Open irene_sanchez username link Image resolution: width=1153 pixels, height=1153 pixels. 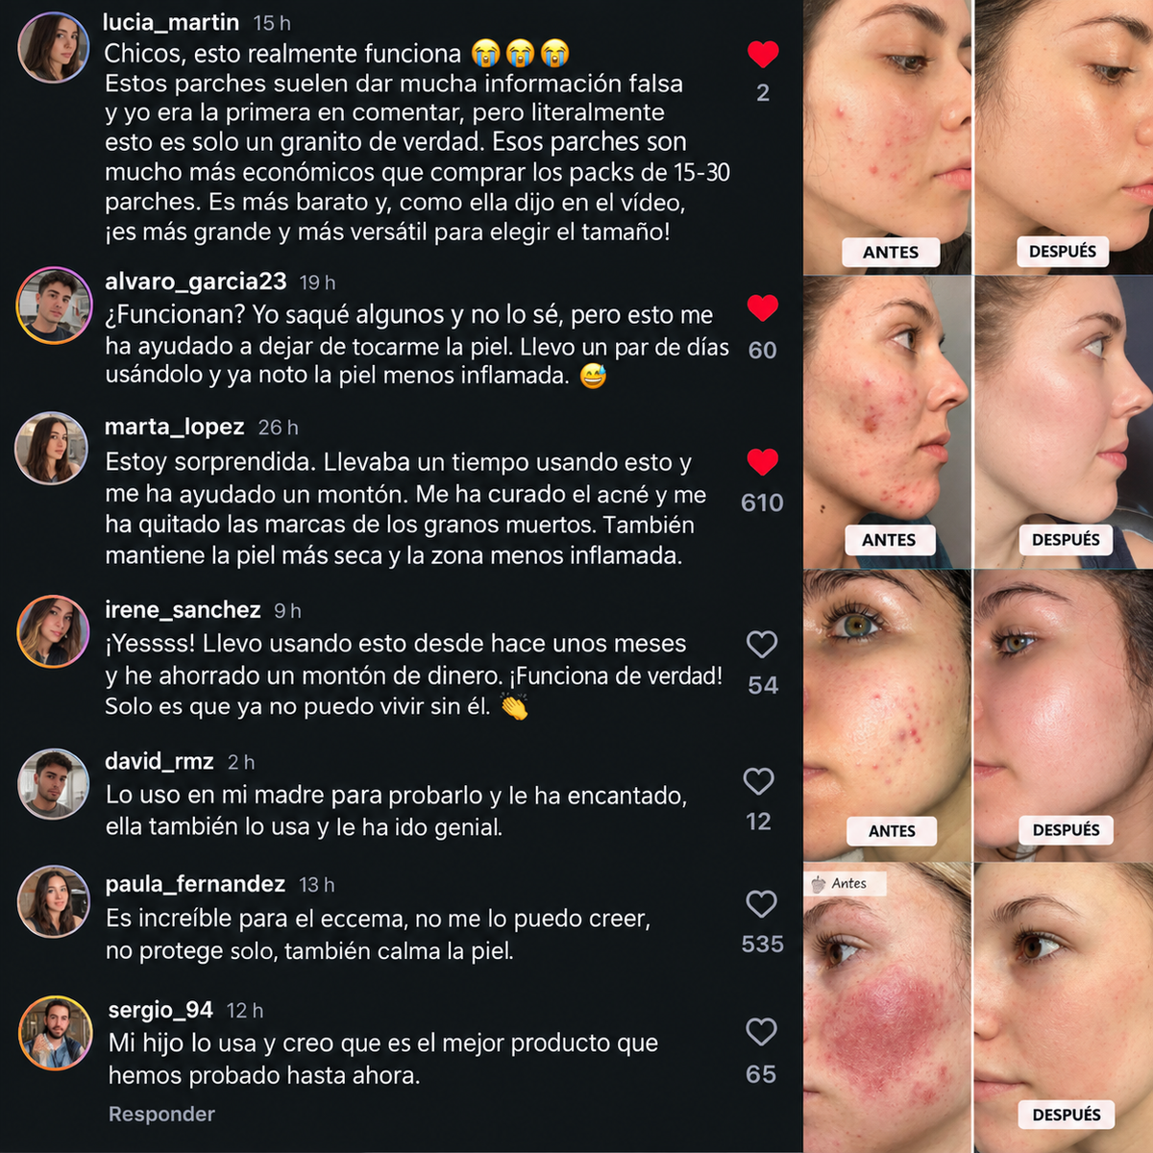[183, 609]
